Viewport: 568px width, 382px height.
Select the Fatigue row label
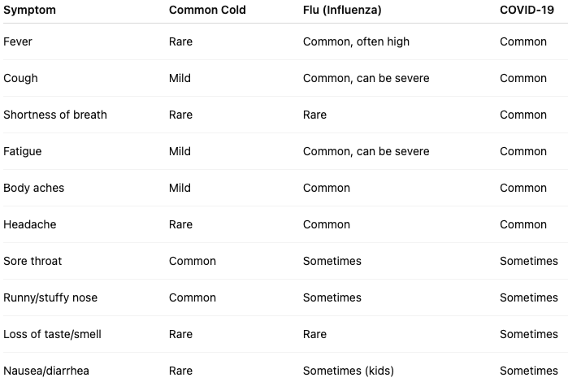point(23,151)
